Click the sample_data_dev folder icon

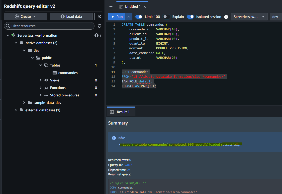[x=30, y=103]
